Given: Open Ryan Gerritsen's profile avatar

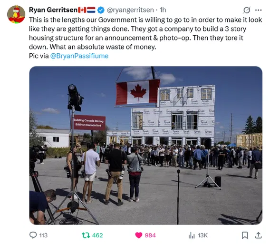Looking at the screenshot, I should (16, 14).
